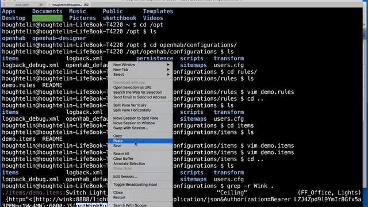Viewport: 368px width, 207px height.
Task: Expand the New Tab submenu arrow
Action: [x=168, y=70]
